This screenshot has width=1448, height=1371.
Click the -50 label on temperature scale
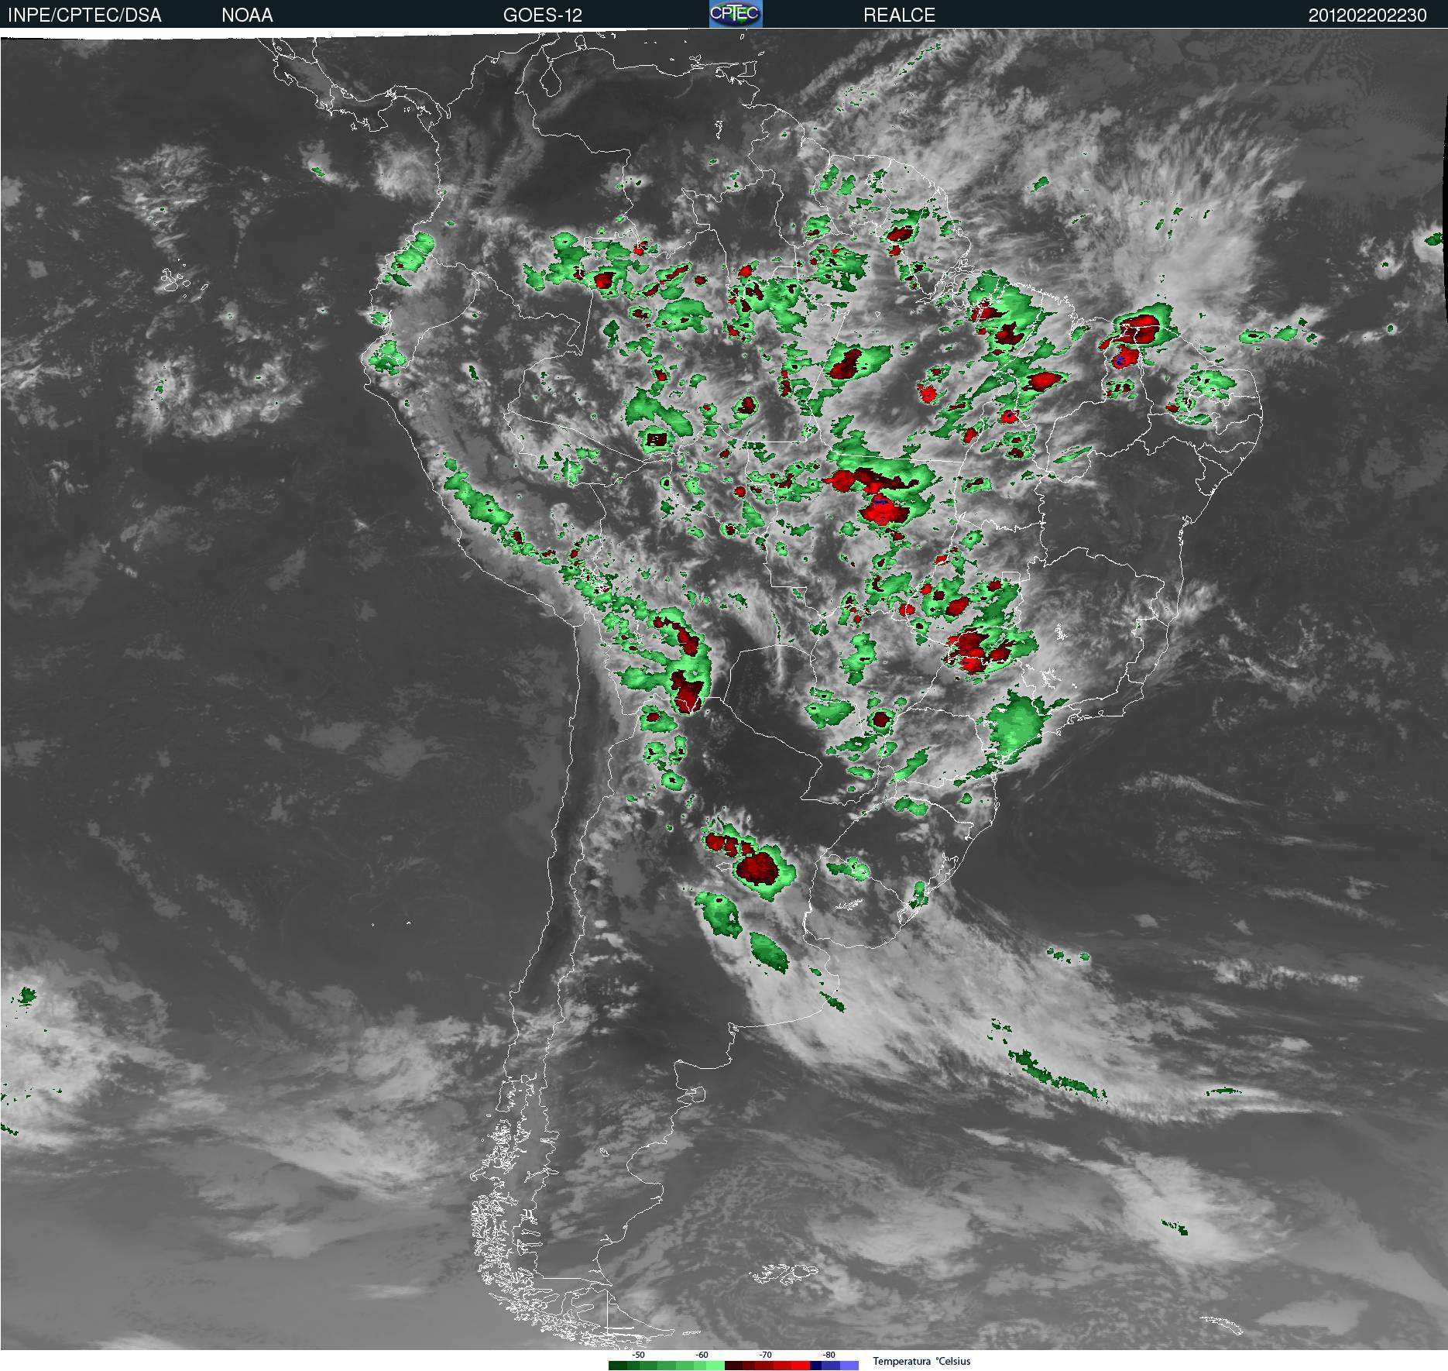point(638,1356)
